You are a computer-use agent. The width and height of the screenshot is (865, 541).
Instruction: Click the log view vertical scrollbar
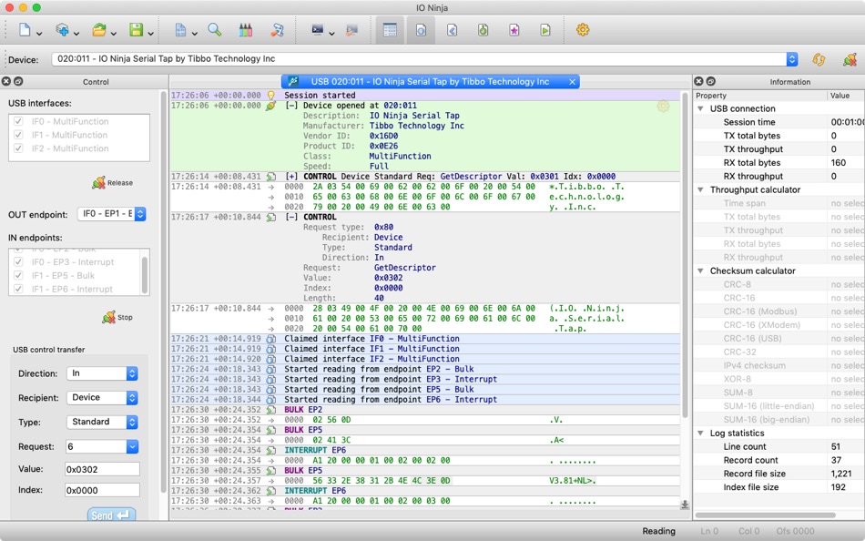tap(685, 254)
